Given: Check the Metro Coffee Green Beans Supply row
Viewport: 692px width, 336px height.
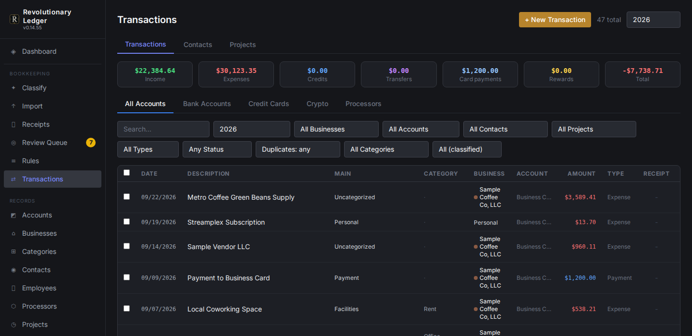Looking at the screenshot, I should pyautogui.click(x=126, y=197).
